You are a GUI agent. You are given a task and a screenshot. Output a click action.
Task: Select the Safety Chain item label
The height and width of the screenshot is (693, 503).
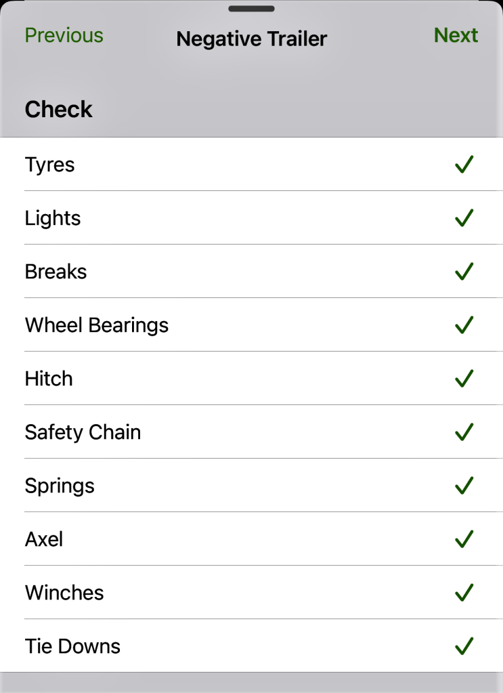[83, 432]
